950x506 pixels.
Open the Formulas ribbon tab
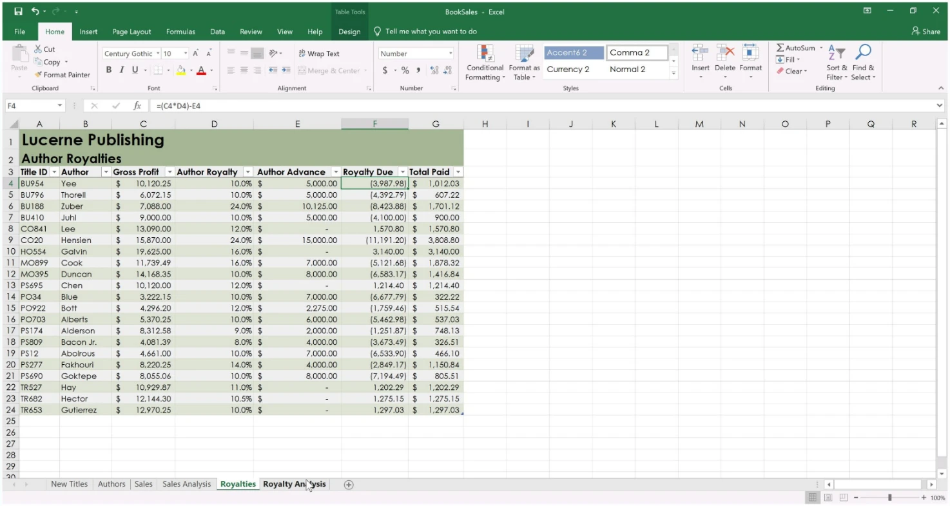180,32
